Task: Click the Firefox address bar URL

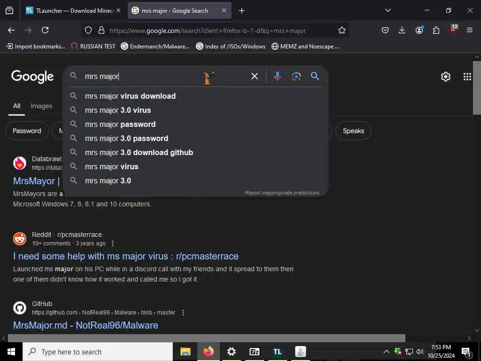Action: (x=208, y=31)
